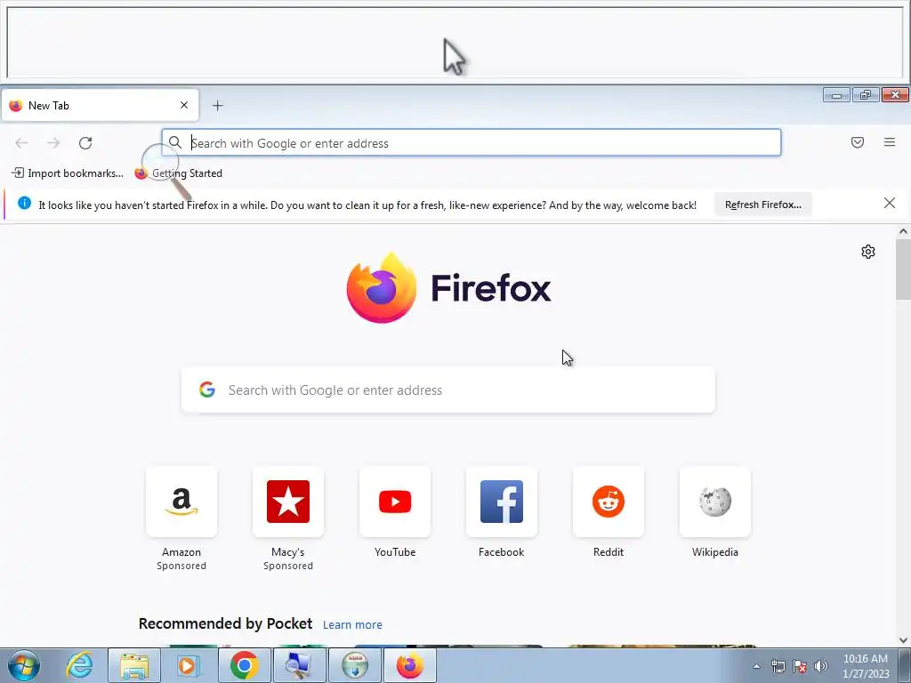Go back one page arrow

tap(21, 143)
